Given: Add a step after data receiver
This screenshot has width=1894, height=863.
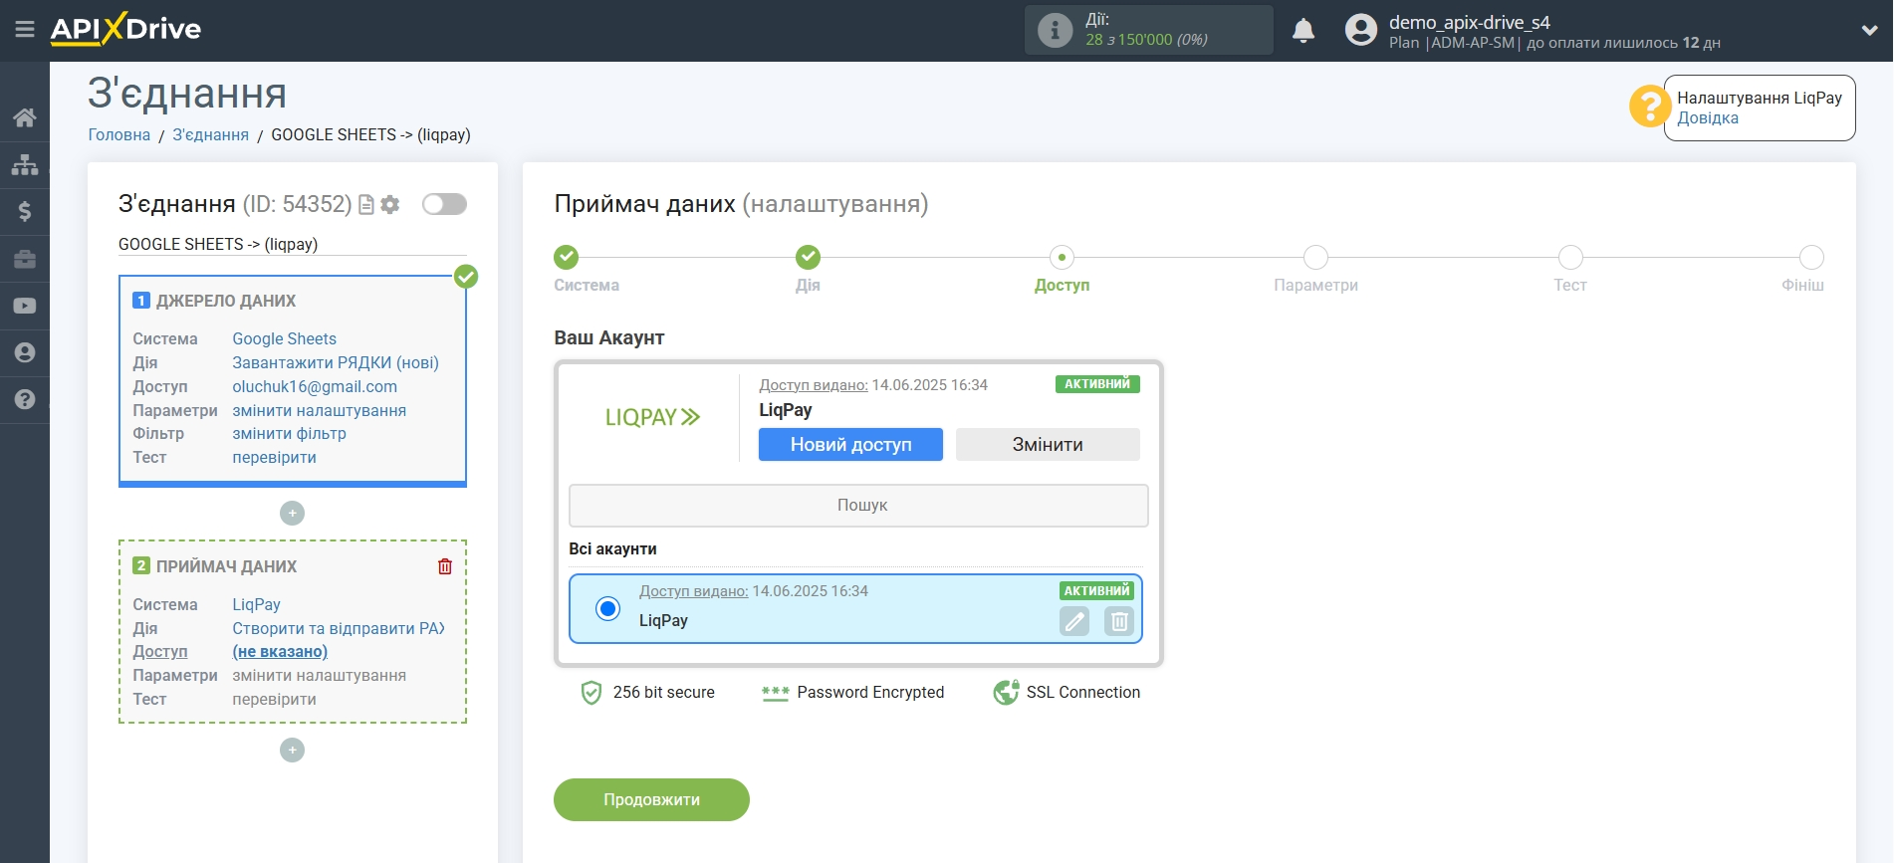Looking at the screenshot, I should pyautogui.click(x=292, y=750).
